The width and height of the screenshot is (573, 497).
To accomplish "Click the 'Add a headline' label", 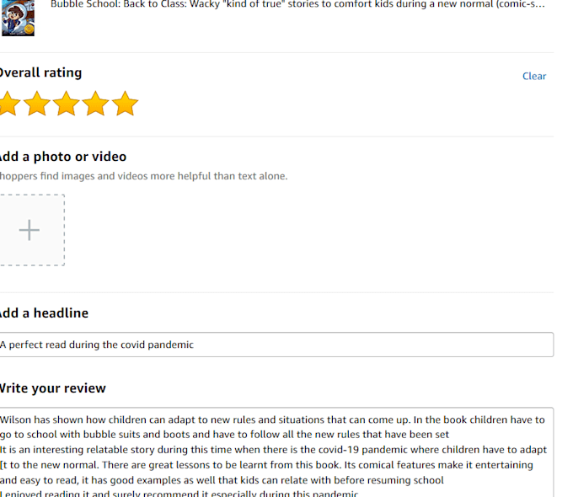I will click(x=44, y=313).
